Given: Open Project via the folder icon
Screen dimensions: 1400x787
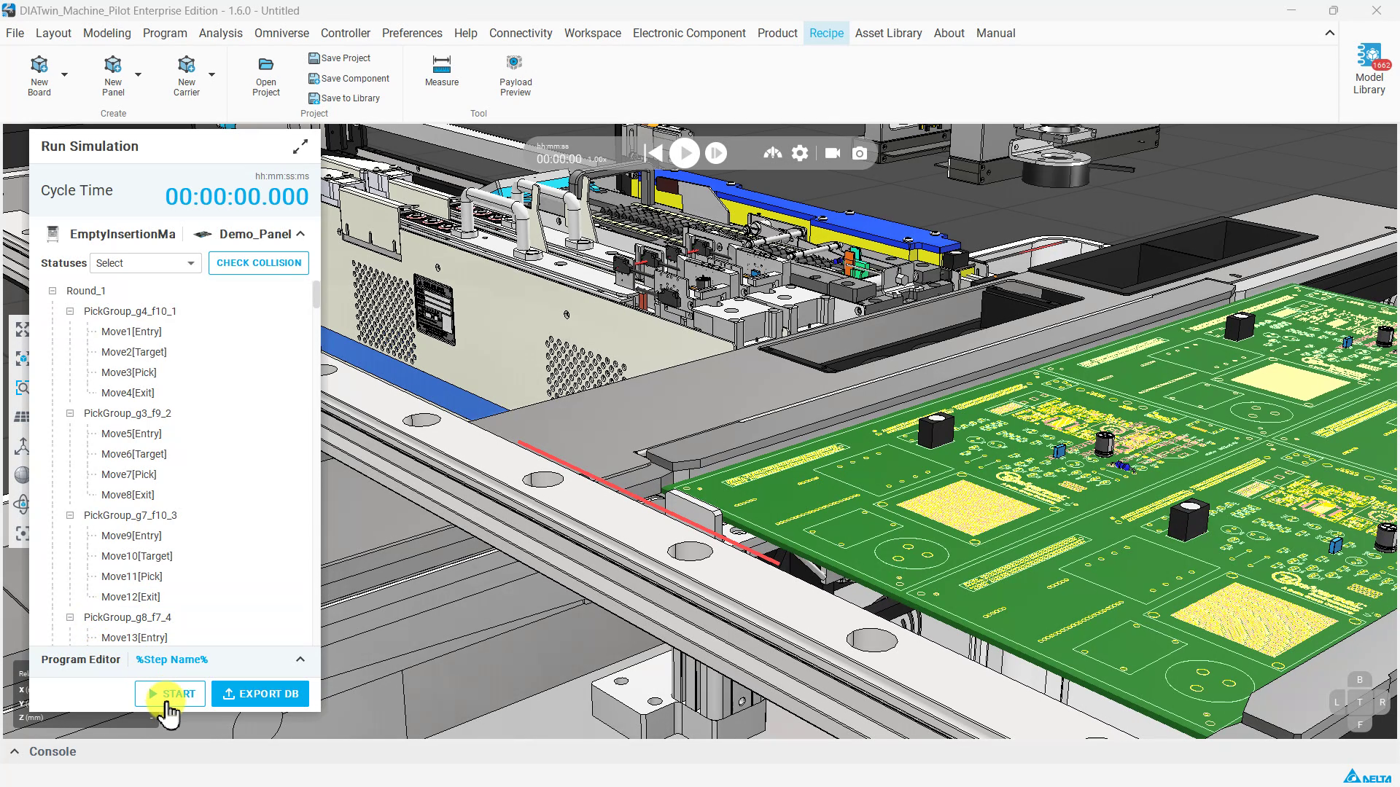Looking at the screenshot, I should (x=266, y=65).
